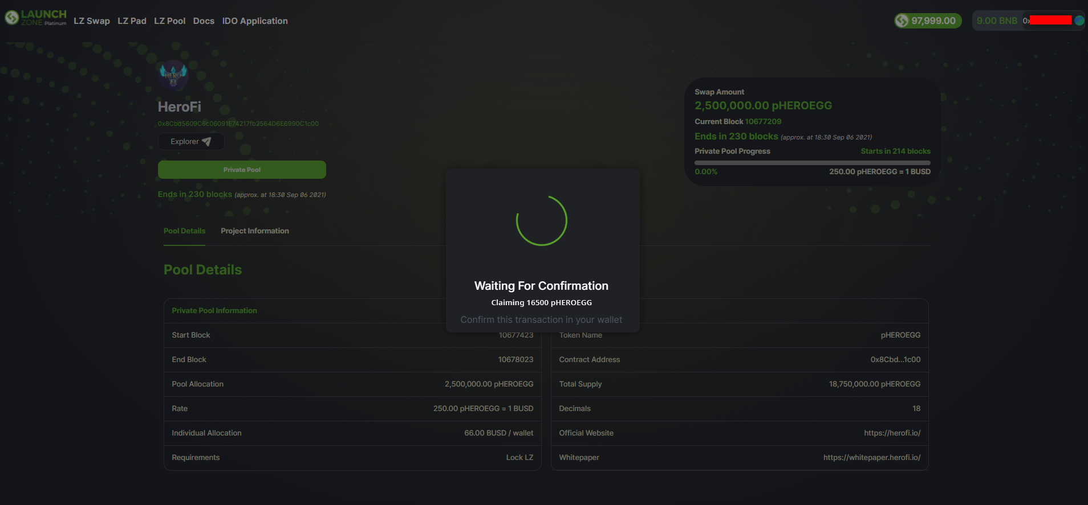Click the Starts in 214 blocks text
Image resolution: width=1088 pixels, height=505 pixels.
click(895, 151)
